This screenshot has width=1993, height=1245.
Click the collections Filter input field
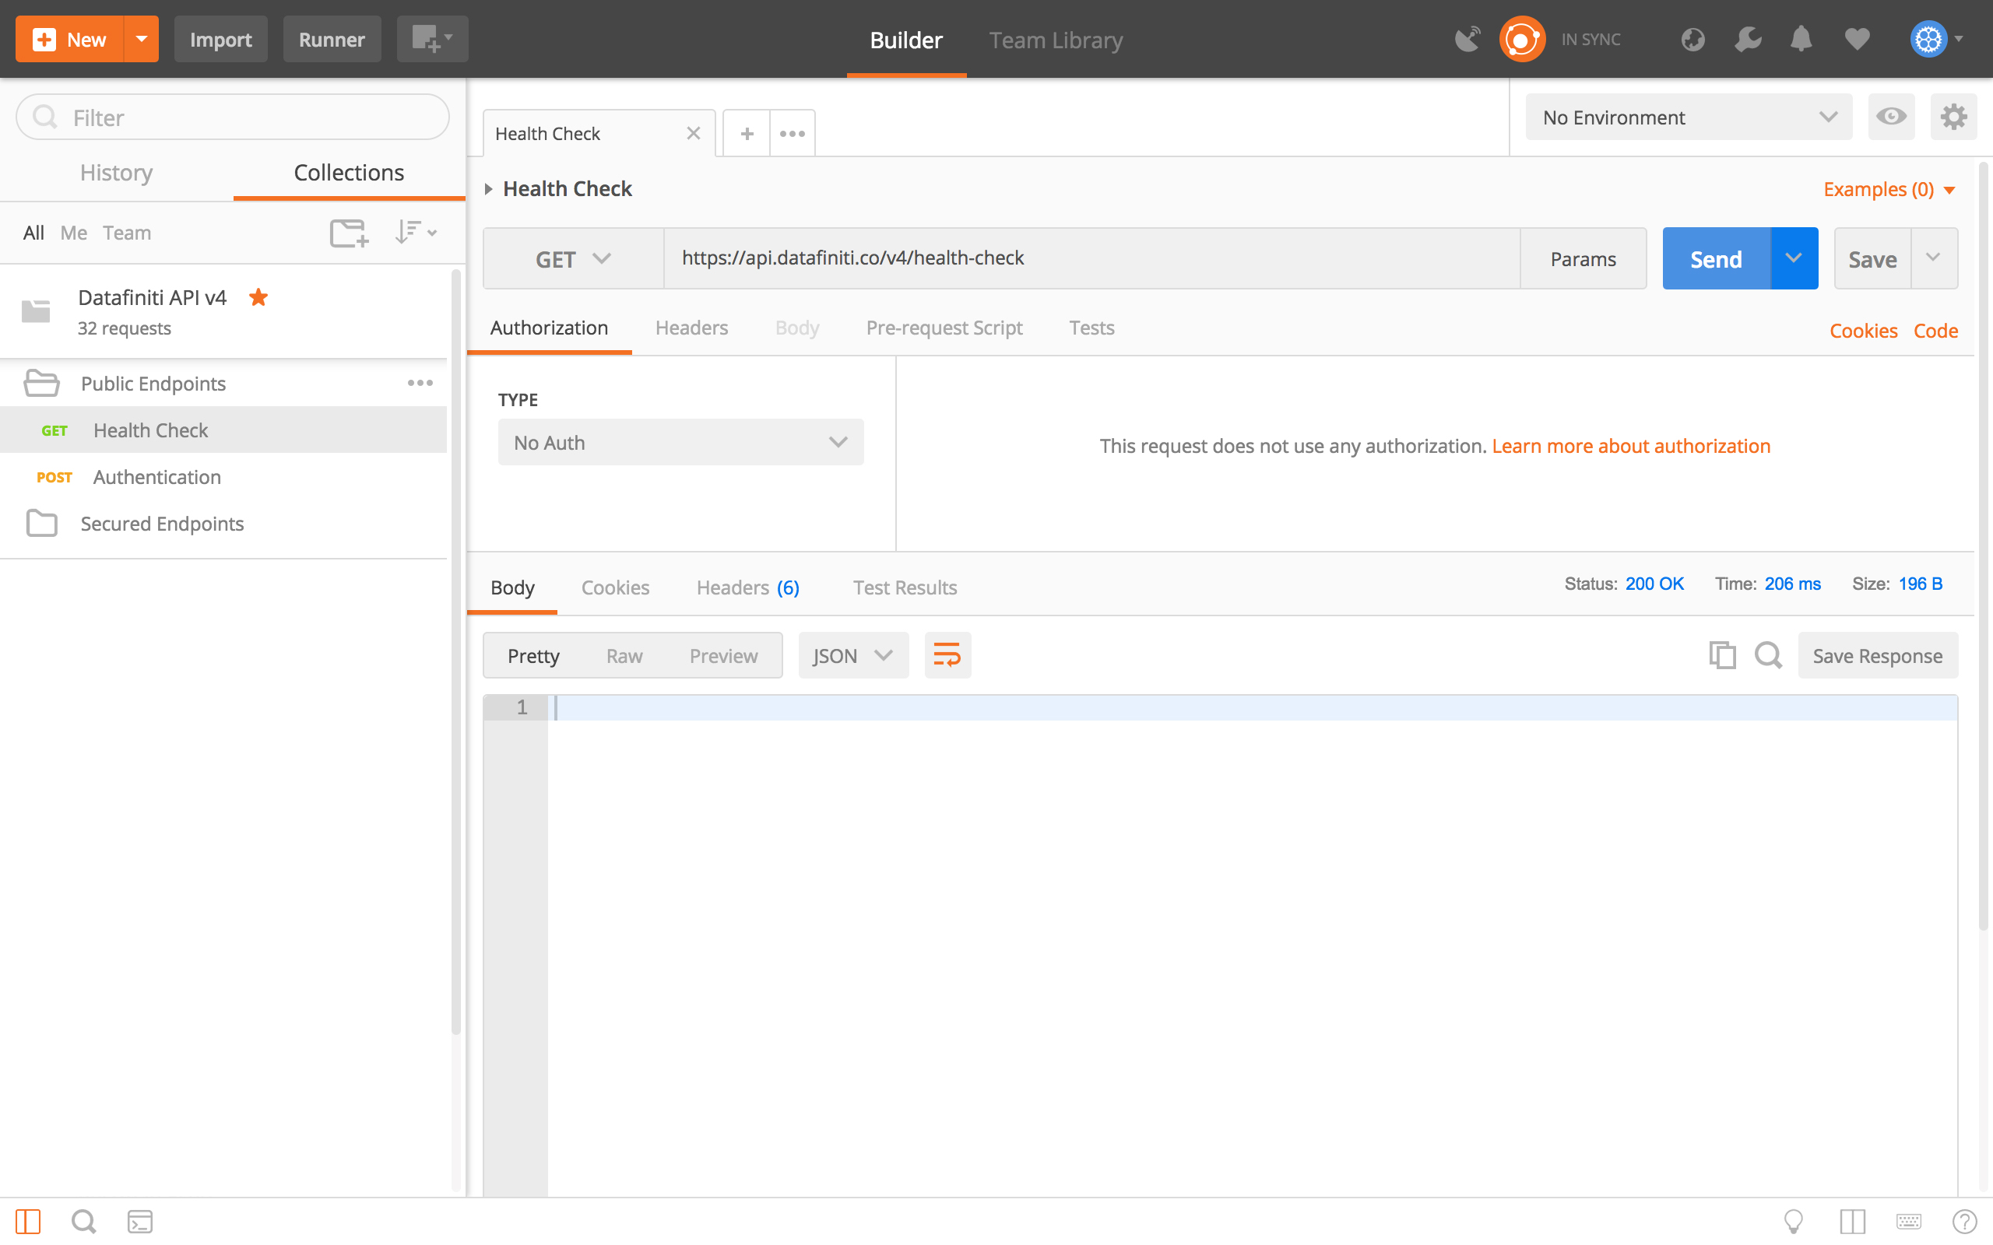pos(232,117)
